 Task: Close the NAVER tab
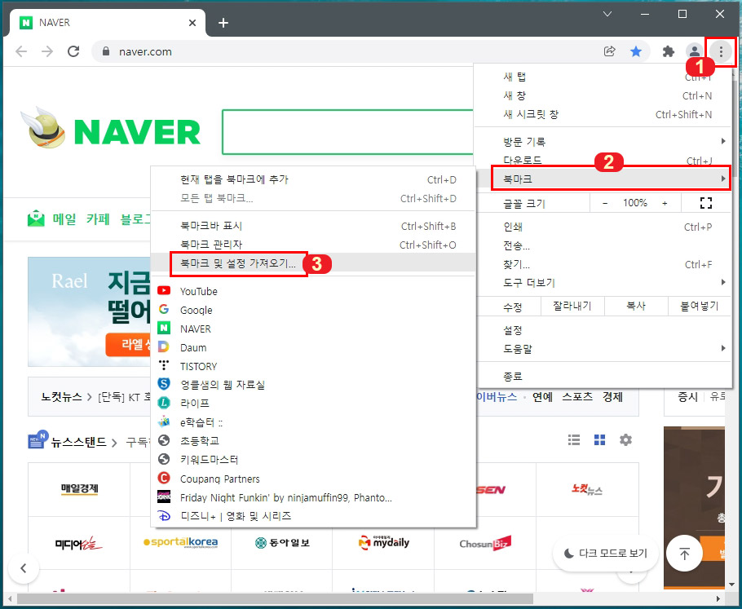192,23
